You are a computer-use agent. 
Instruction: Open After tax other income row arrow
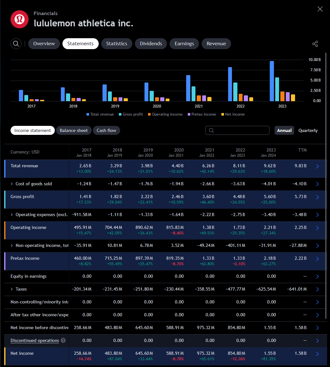click(318, 315)
